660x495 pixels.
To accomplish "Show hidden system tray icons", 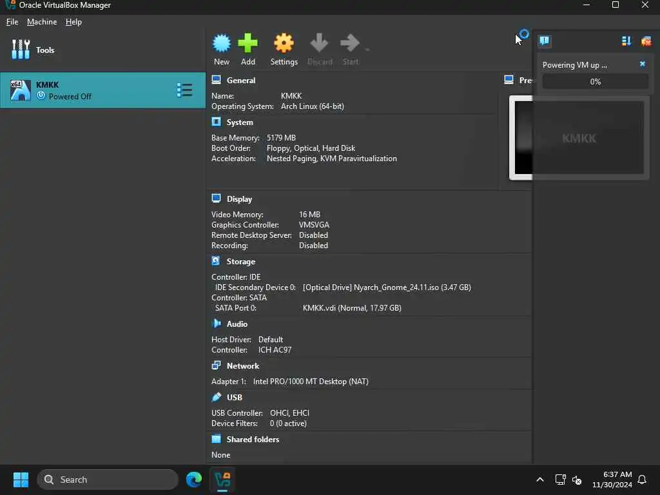I will (540, 480).
